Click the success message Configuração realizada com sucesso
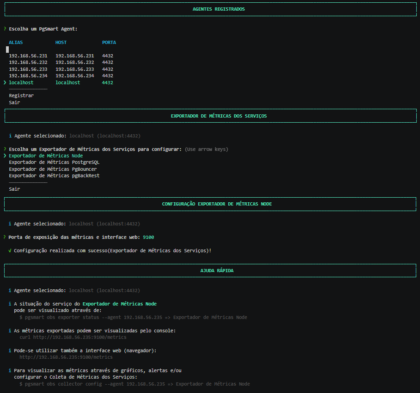 (112, 250)
